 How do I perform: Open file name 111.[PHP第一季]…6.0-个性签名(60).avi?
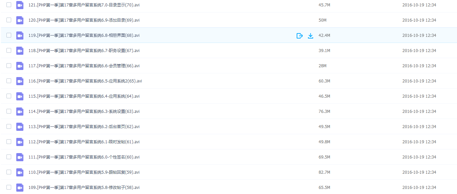click(84, 157)
